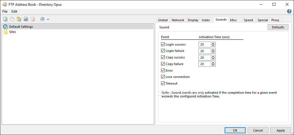Uncheck the Copy success sound event
The height and width of the screenshot is (135, 294).
[x=163, y=57]
